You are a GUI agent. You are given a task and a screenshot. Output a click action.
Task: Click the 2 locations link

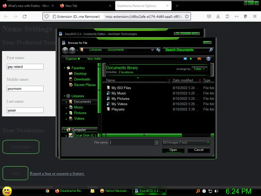point(126,72)
